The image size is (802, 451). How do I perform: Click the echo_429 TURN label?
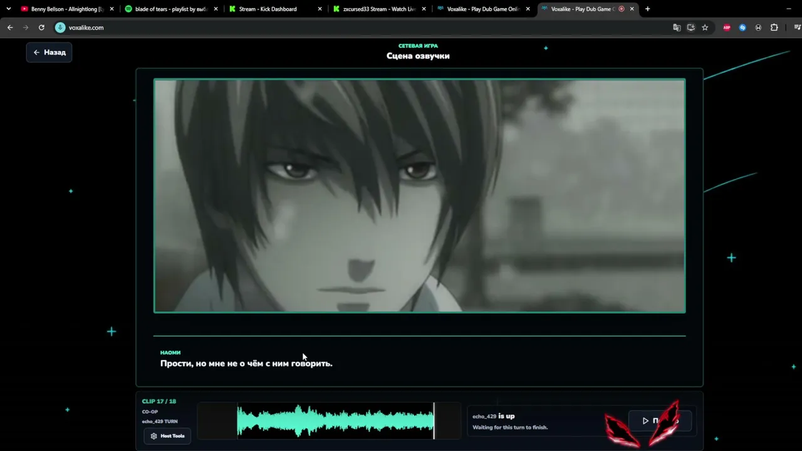[x=160, y=422]
